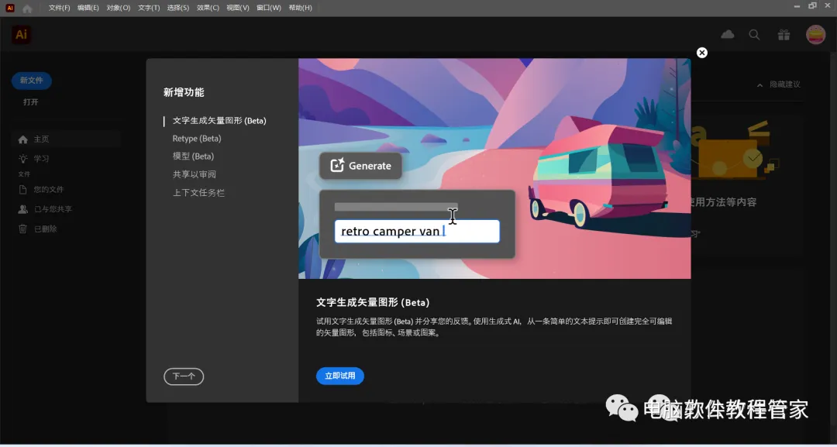Viewport: 837px width, 447px height.
Task: Click the home icon in the title bar
Action: [27, 8]
